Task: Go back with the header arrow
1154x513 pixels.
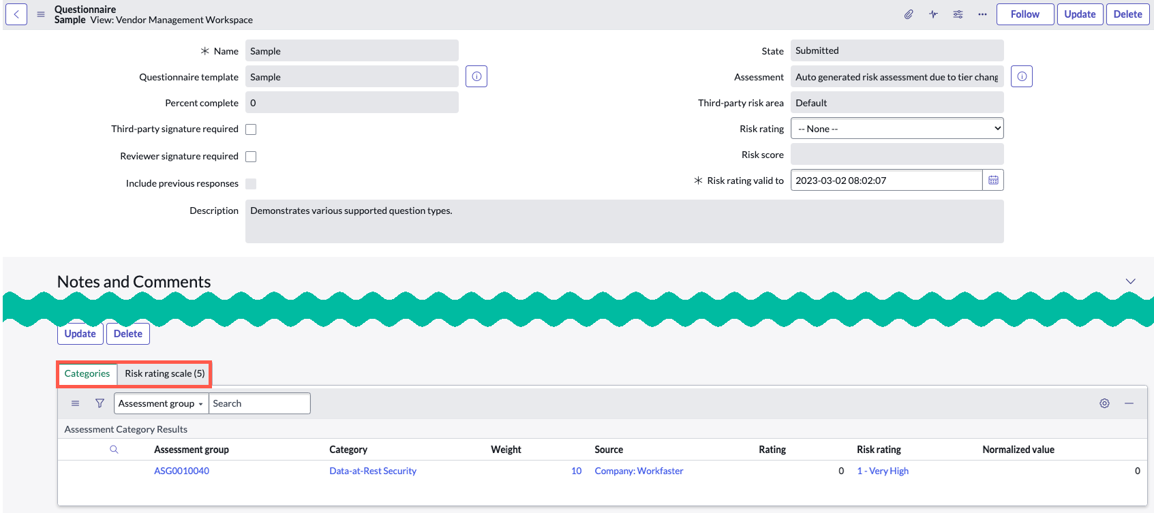Action: [x=16, y=14]
